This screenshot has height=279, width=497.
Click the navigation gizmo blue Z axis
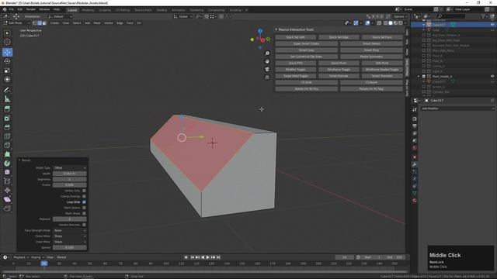click(260, 31)
